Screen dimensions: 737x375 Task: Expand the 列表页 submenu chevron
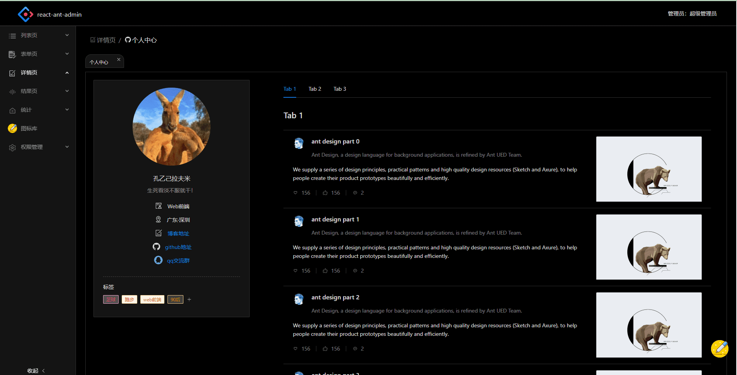coord(67,35)
